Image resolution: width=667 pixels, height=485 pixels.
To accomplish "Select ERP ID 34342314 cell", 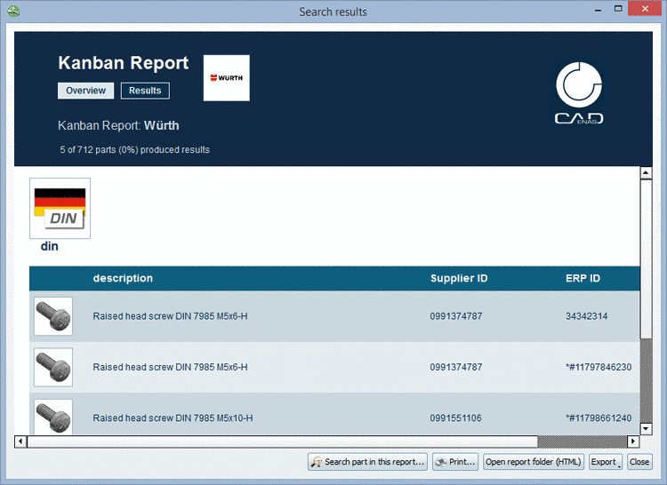I will pos(587,316).
